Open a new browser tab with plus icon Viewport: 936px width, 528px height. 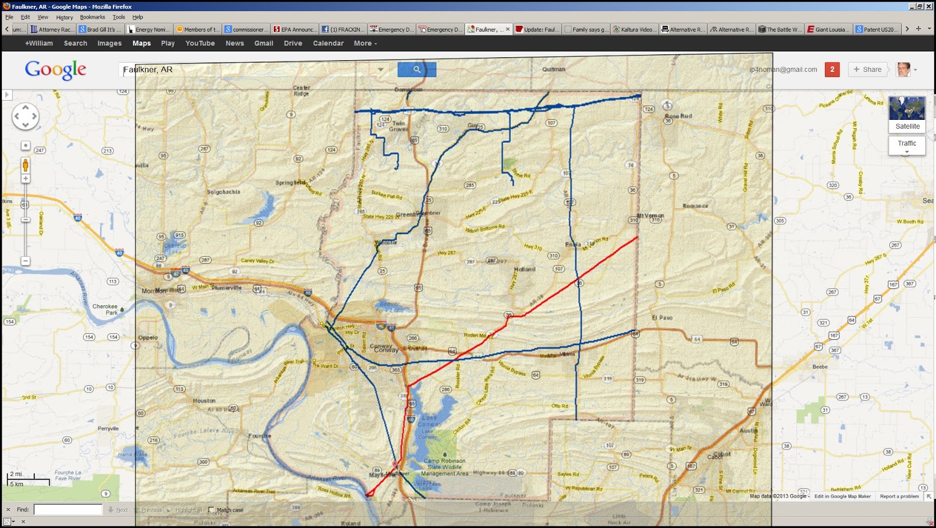point(918,29)
